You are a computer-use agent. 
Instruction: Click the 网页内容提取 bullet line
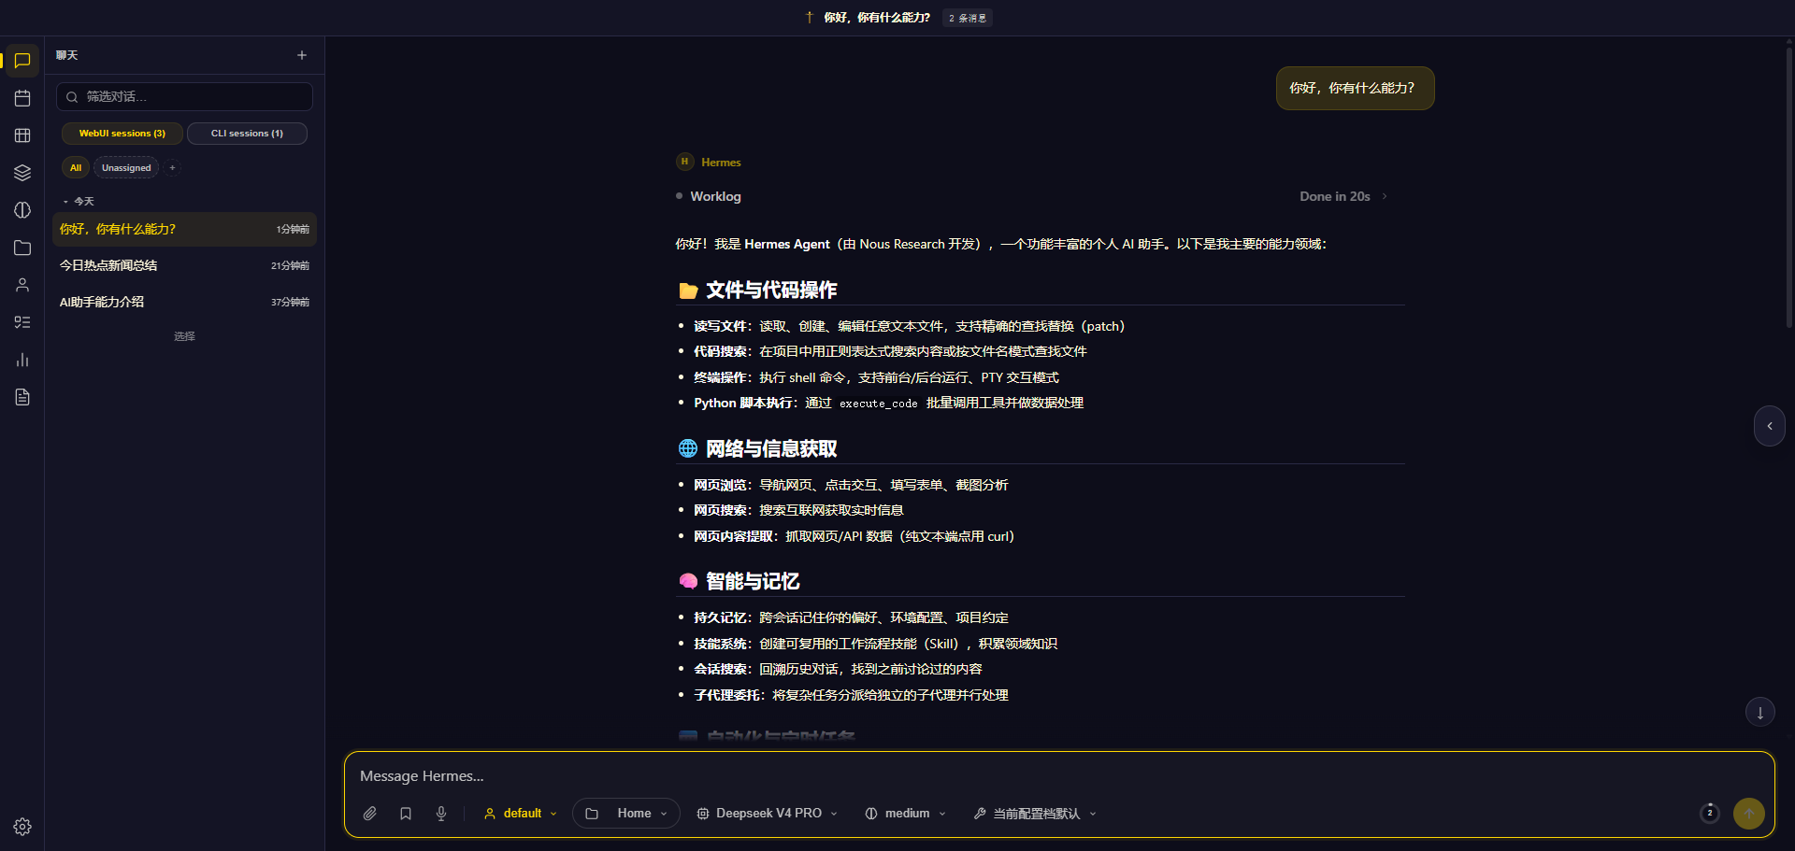click(x=854, y=536)
